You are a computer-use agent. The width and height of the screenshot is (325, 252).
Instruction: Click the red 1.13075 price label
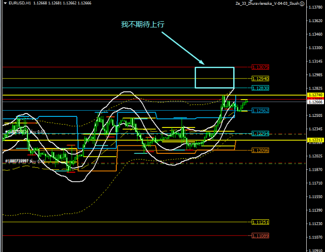tap(260, 67)
